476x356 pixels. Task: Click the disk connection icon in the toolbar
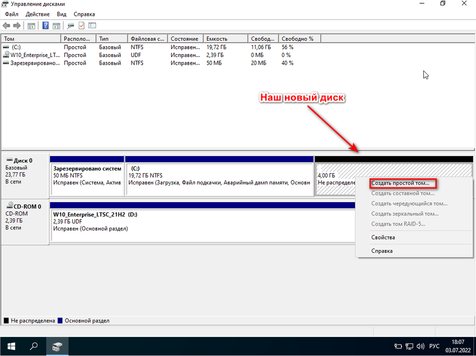(70, 26)
